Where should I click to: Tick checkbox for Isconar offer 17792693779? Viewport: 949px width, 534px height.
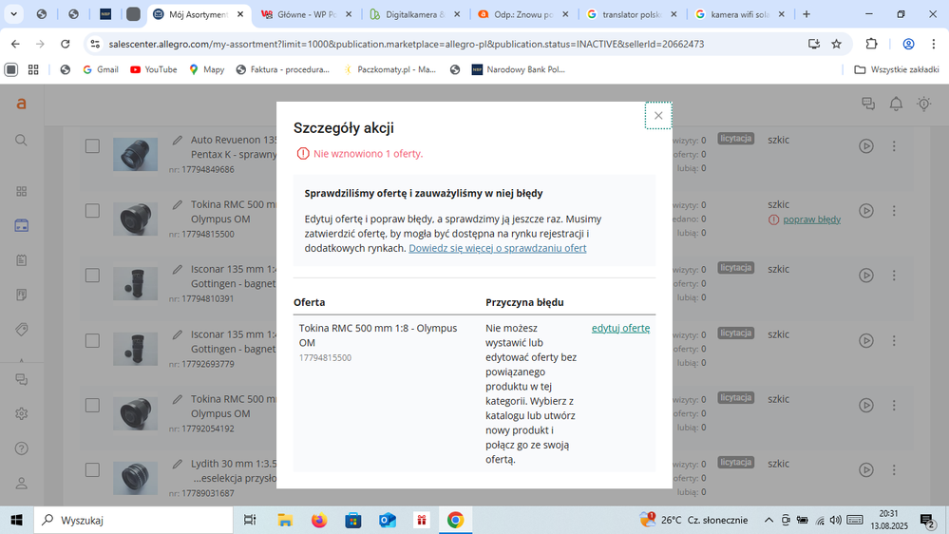point(92,341)
